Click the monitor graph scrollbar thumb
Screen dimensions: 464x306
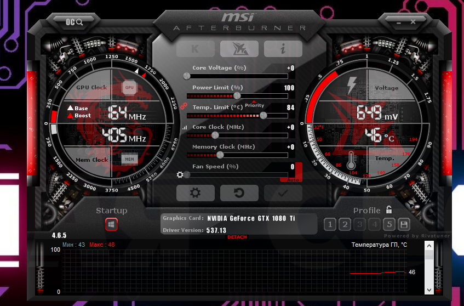click(429, 255)
